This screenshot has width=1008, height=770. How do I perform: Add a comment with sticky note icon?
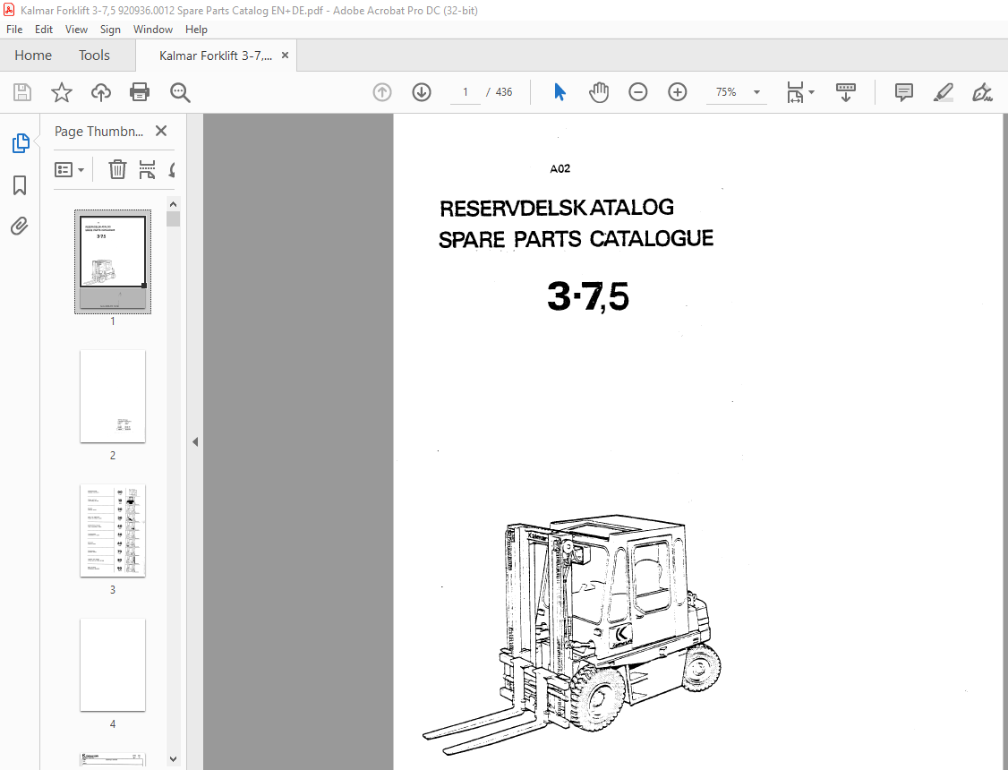click(x=904, y=92)
